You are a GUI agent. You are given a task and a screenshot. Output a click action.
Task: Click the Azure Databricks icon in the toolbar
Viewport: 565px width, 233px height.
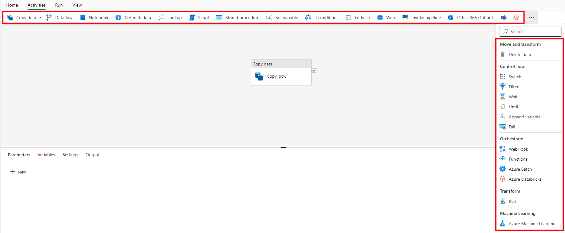click(x=516, y=18)
